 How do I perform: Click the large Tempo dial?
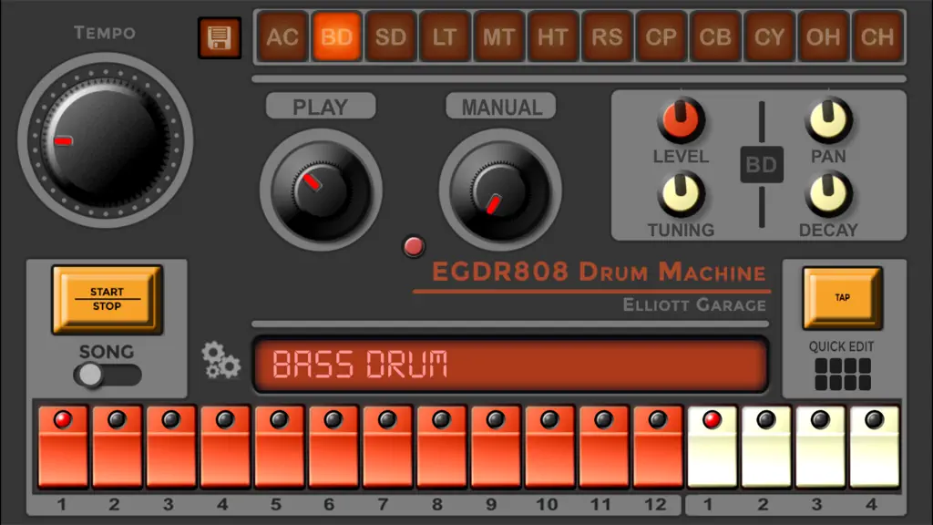point(106,140)
